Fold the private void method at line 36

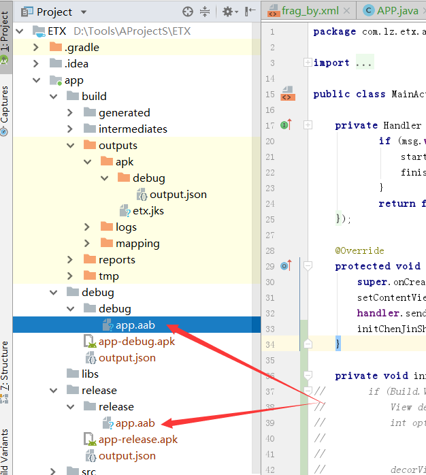[x=308, y=376]
